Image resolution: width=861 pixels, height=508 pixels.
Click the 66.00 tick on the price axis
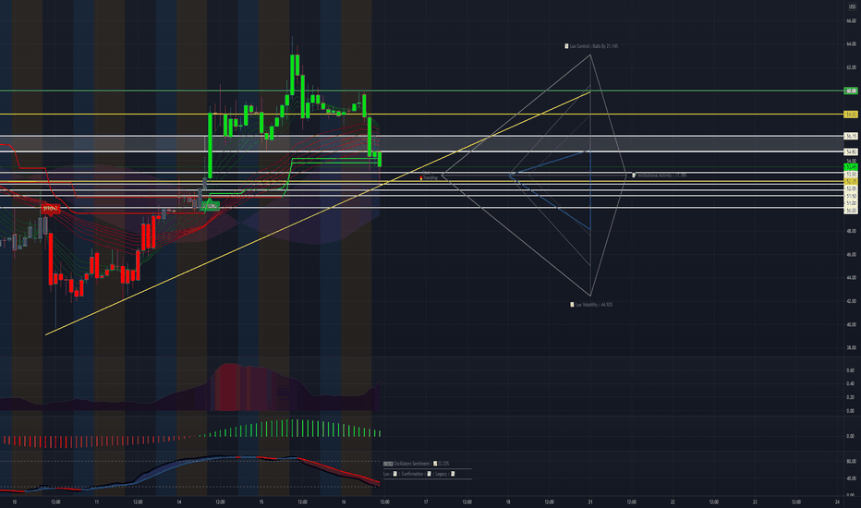tap(851, 21)
